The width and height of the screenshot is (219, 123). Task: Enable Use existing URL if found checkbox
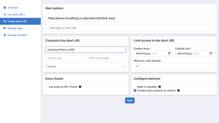pos(47,87)
